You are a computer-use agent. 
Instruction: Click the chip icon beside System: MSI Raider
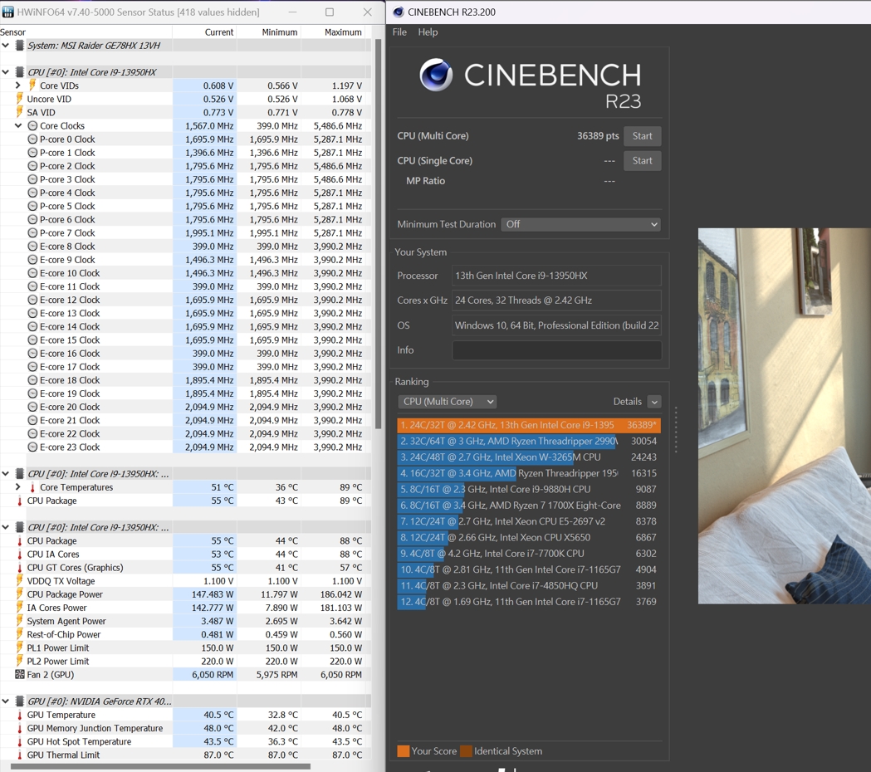click(19, 46)
